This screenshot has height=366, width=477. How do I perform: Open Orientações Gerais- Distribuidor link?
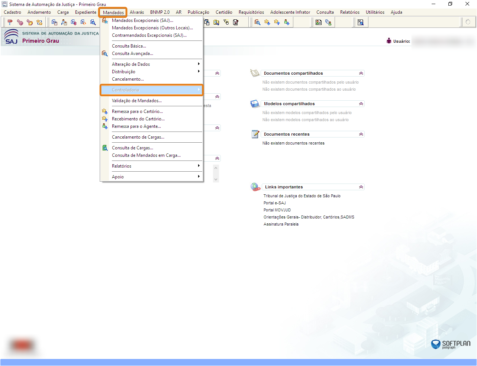(309, 217)
